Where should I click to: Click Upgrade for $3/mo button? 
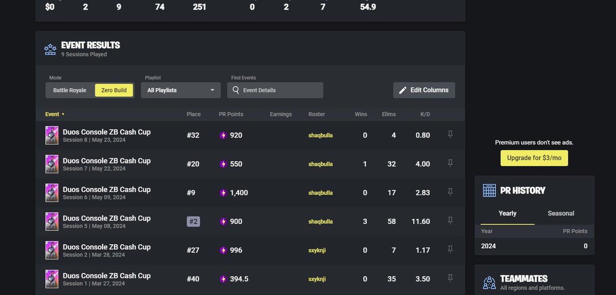[x=534, y=158]
